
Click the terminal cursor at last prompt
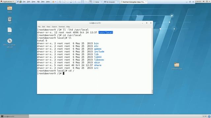tap(64, 73)
